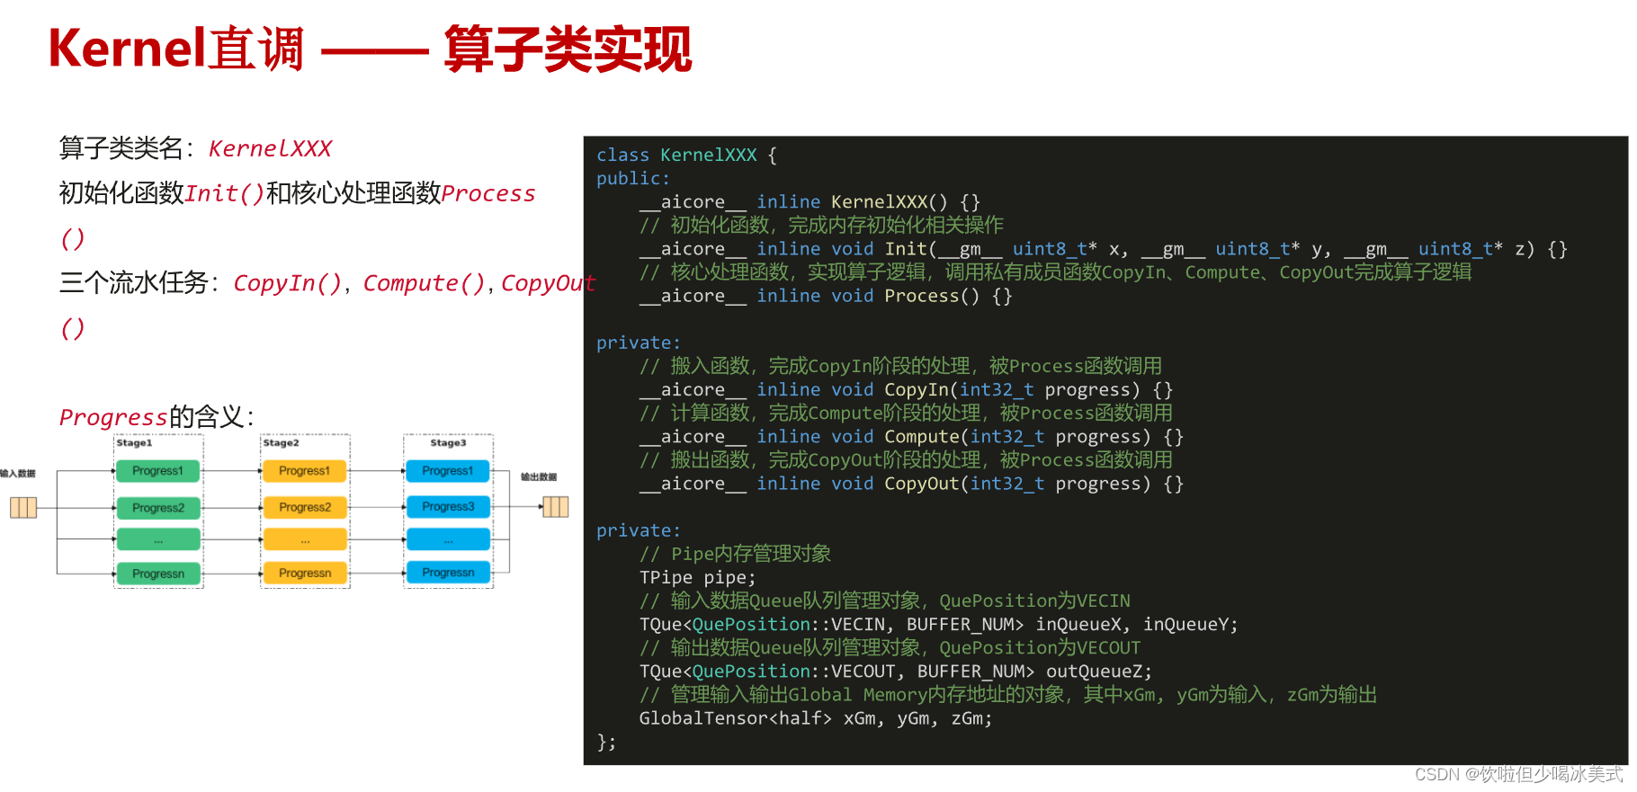Click the 'GlobalTensor<half> xGm, yGm, zGm;' line
Screen dimensions: 1637x792
[816, 718]
